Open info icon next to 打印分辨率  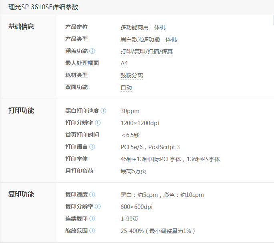(x=98, y=123)
